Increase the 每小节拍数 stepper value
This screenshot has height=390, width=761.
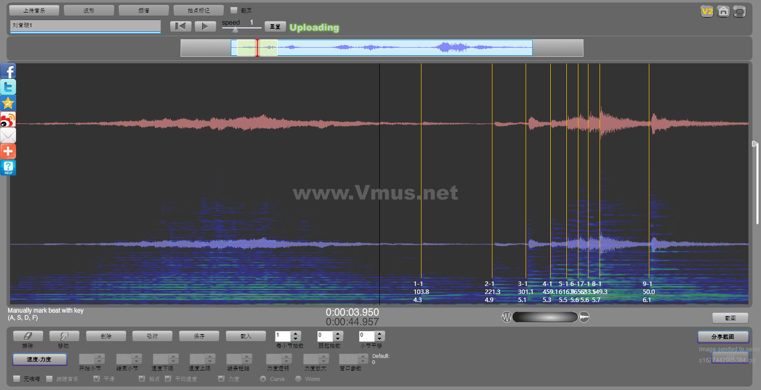pos(296,333)
